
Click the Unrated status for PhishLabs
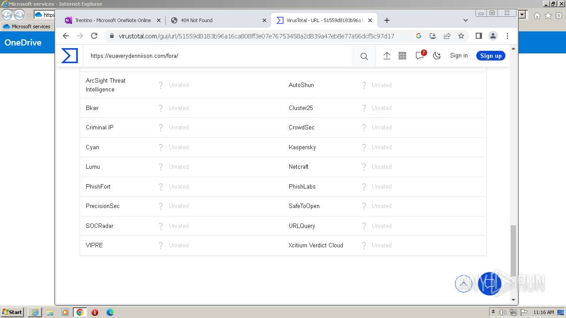(x=382, y=186)
